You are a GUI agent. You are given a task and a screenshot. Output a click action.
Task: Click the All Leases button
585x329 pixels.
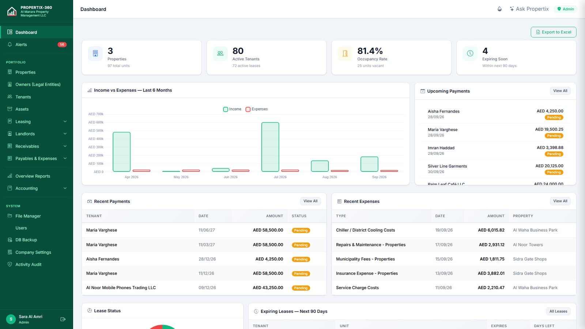tap(558, 311)
